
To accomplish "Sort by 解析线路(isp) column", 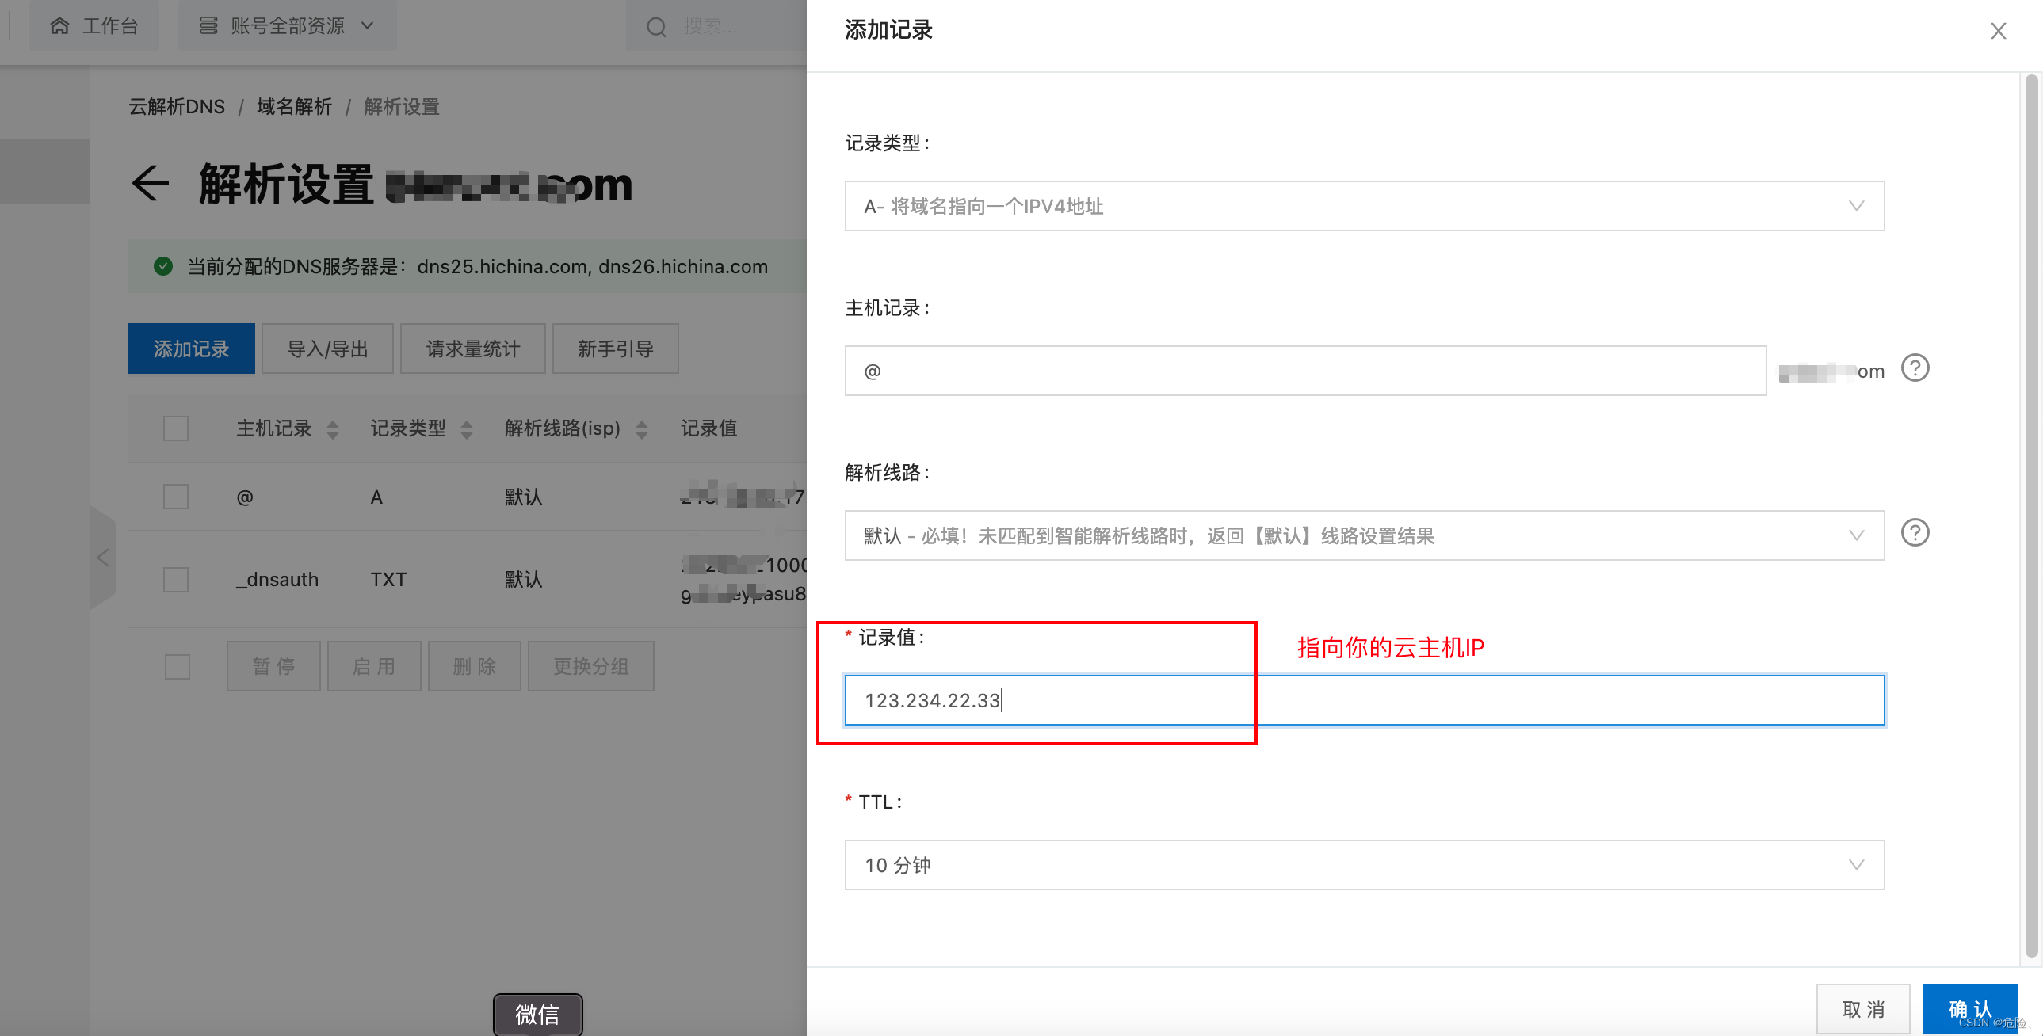I will 642,428.
